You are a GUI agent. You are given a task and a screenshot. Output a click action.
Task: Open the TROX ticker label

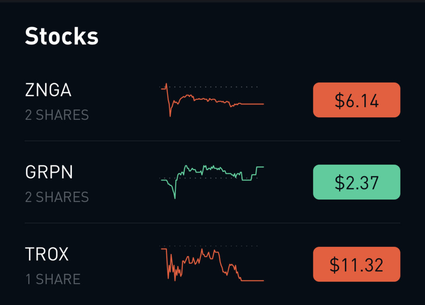pyautogui.click(x=47, y=254)
